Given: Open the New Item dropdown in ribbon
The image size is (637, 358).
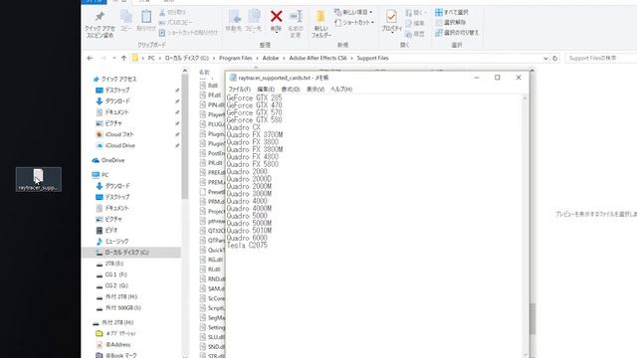Looking at the screenshot, I should point(353,12).
